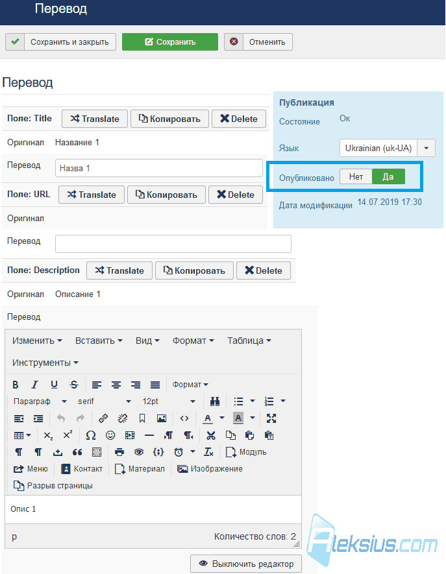Open the Формат dropdown in the icon toolbar

tap(190, 385)
